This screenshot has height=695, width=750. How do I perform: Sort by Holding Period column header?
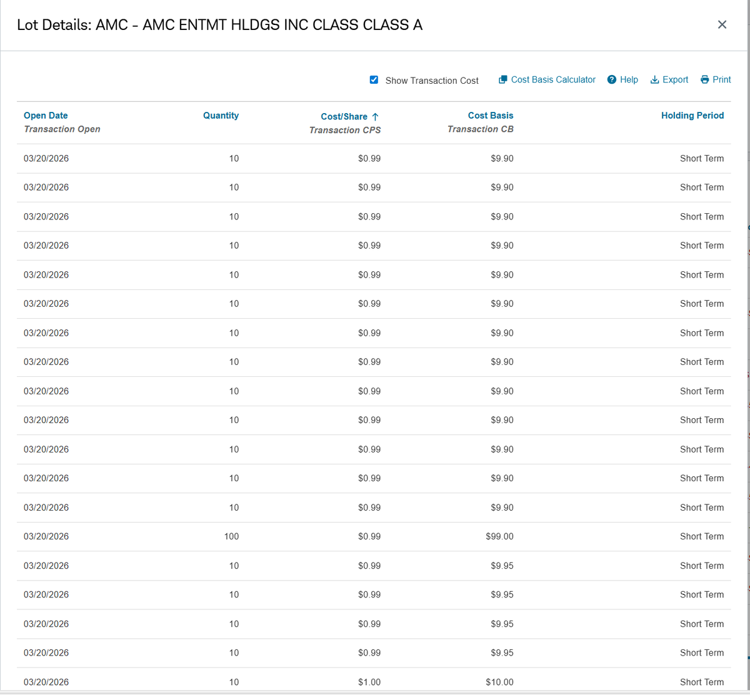[692, 115]
